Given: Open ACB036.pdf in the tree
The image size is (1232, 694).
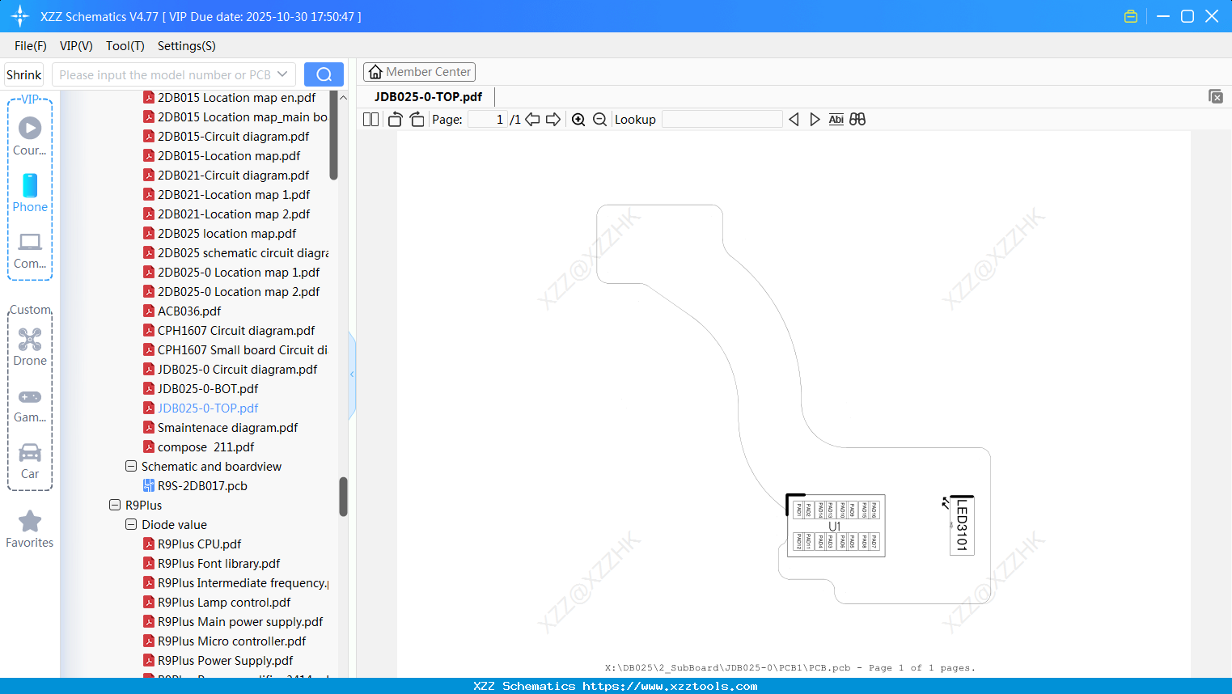Looking at the screenshot, I should coord(189,311).
